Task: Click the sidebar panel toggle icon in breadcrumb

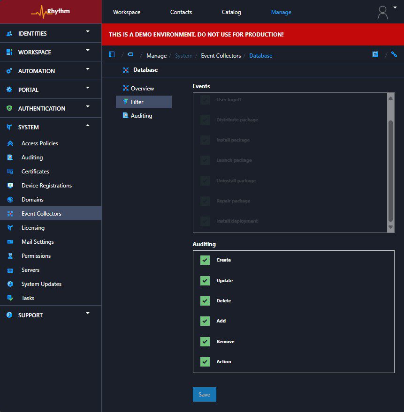Action: pyautogui.click(x=112, y=55)
